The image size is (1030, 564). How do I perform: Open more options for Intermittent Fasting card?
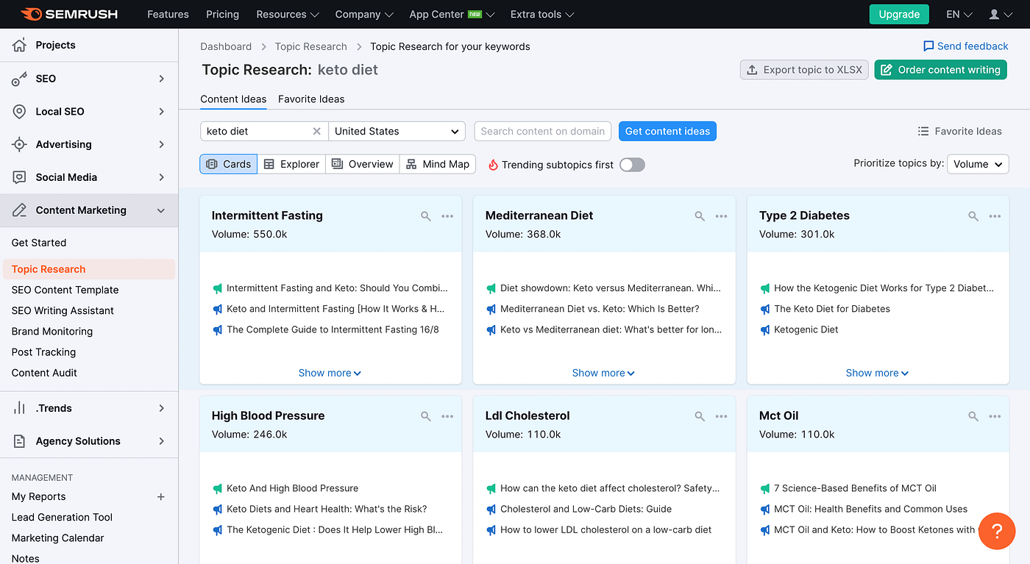coord(447,216)
